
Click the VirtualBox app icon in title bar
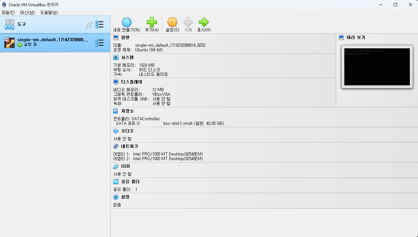coord(4,5)
